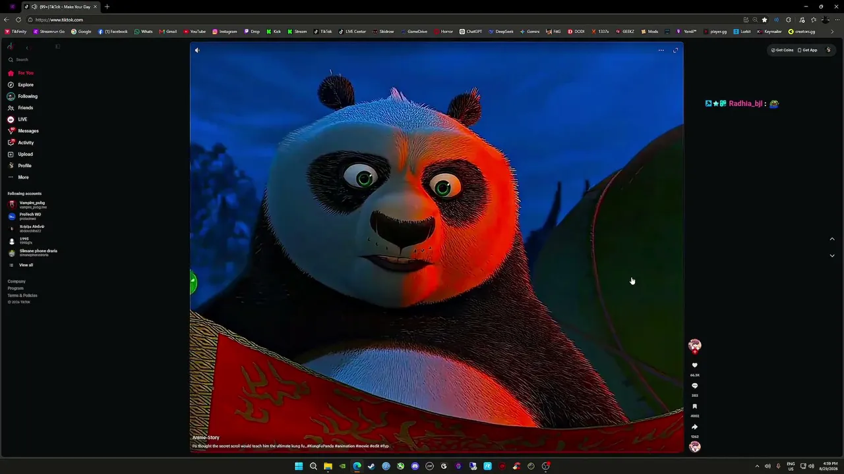Open the Slimane phone drarla followed account
Viewport: 844px width, 474px height.
tap(33, 253)
